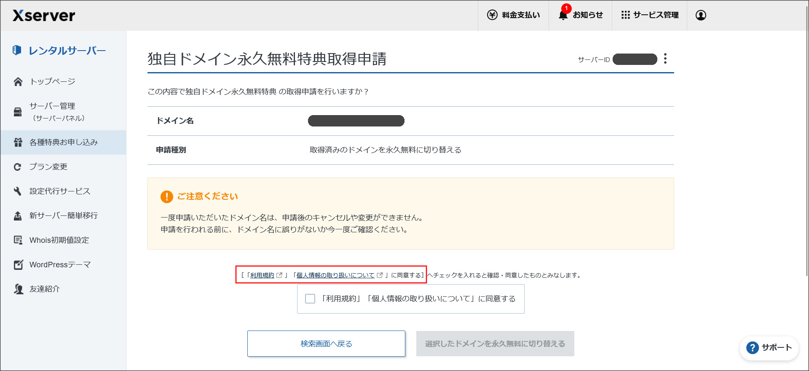
Task: Open 友達紹介 in sidebar
Action: click(63, 289)
